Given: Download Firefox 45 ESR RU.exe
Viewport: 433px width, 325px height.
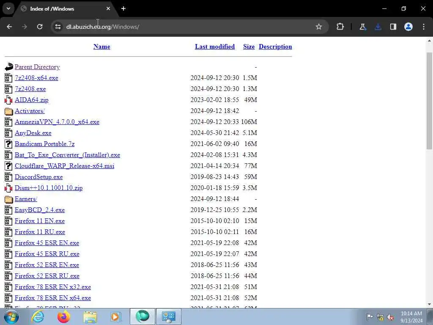Looking at the screenshot, I should 47,254.
